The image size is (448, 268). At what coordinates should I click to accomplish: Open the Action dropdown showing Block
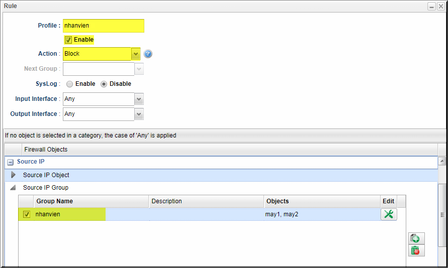136,54
